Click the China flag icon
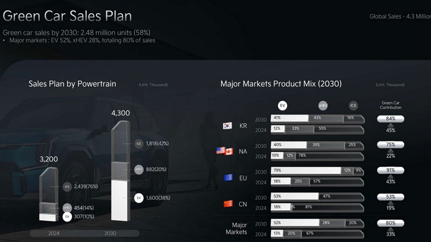Image resolution: width=431 pixels, height=242 pixels. [228, 204]
